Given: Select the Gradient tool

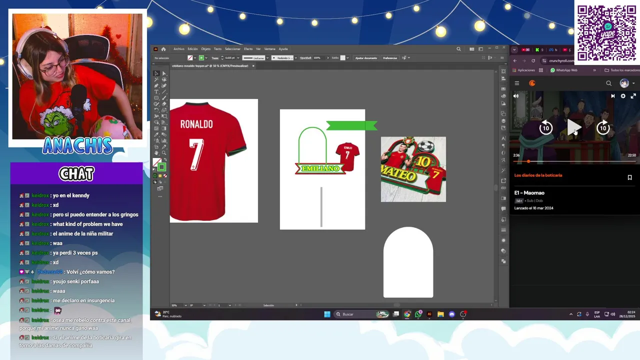Looking at the screenshot, I should coord(164,128).
